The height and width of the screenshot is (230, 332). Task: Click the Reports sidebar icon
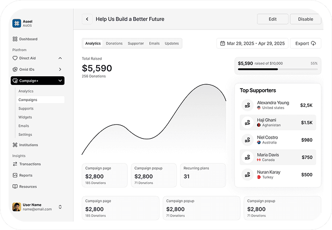coord(15,175)
